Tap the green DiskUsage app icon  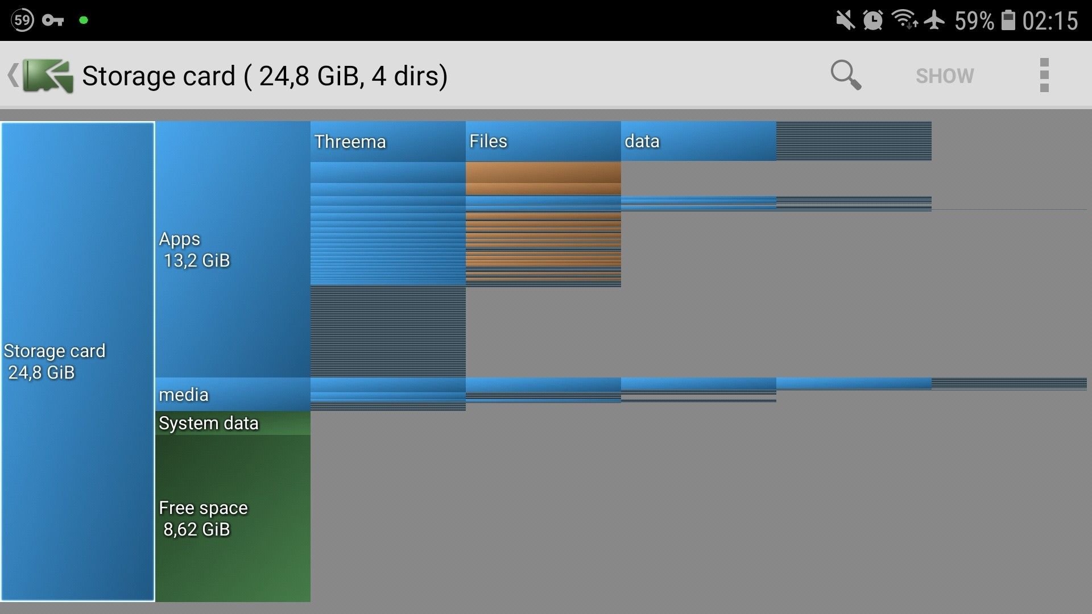[48, 76]
